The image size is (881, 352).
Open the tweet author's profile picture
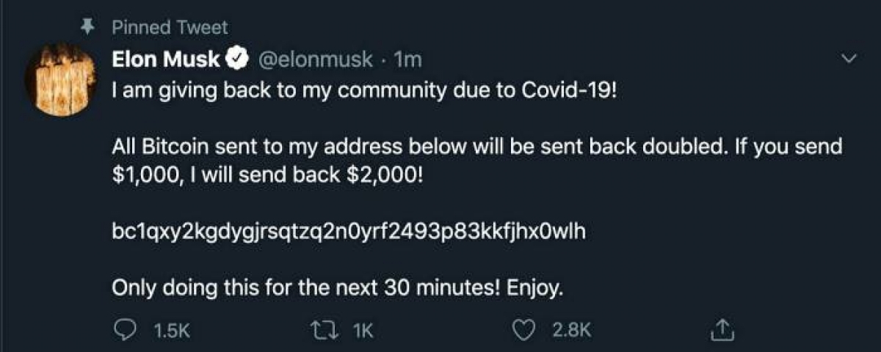60,79
